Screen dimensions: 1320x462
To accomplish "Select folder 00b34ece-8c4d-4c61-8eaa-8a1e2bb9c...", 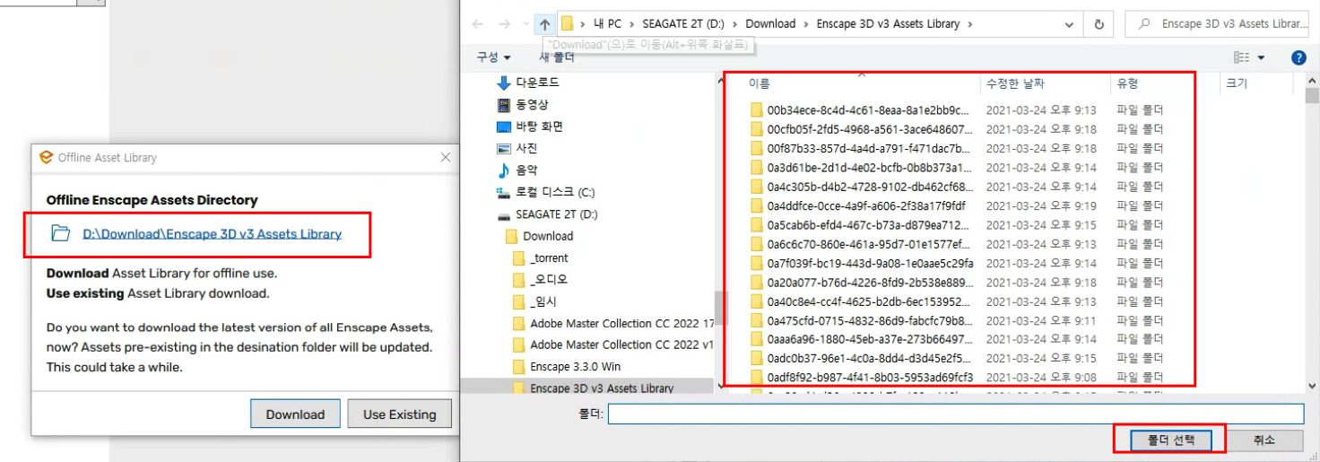I will pyautogui.click(x=868, y=110).
